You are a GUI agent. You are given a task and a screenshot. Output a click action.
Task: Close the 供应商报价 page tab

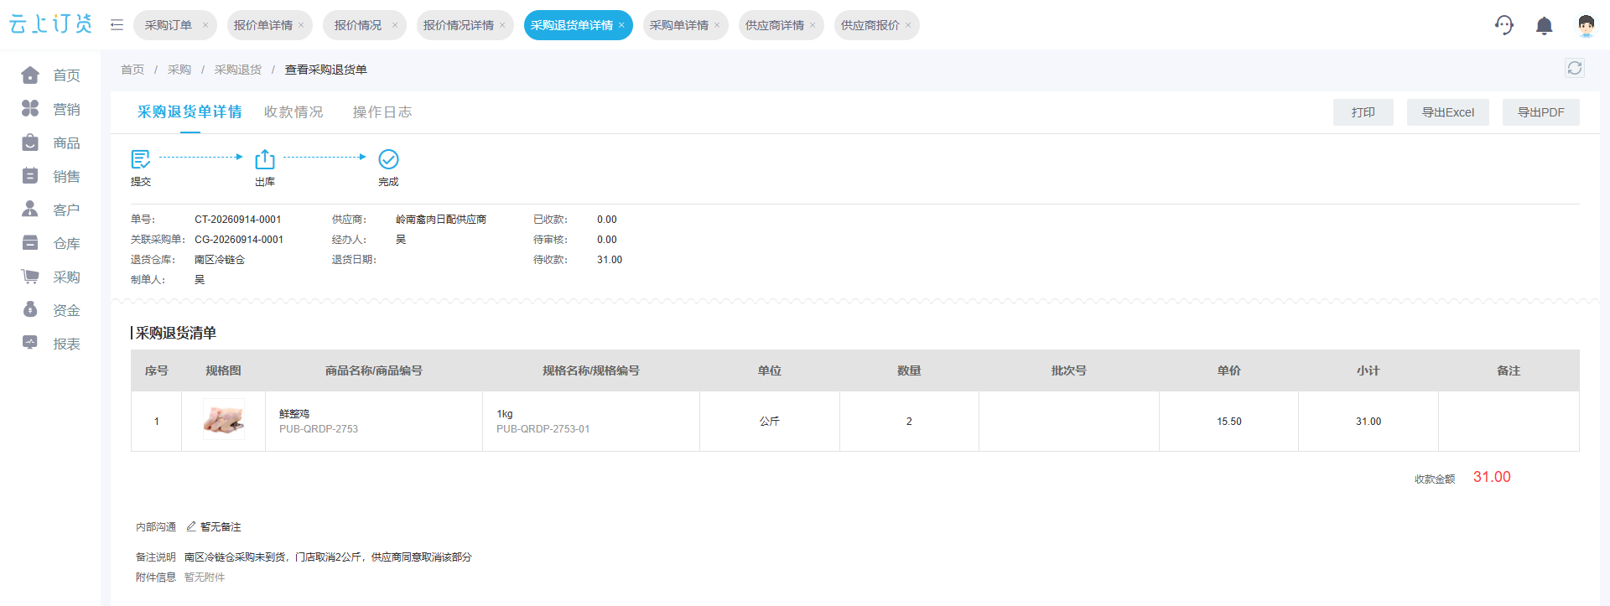point(908,25)
